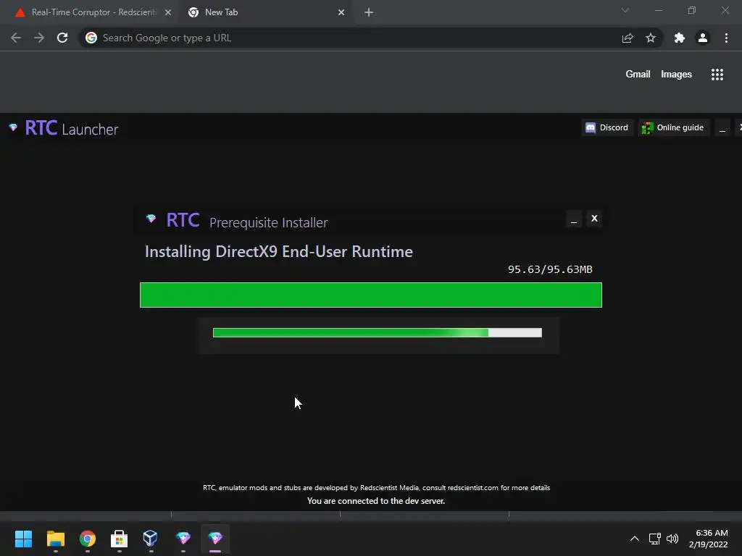This screenshot has width=742, height=556.
Task: Share this page icon in address bar
Action: [628, 38]
